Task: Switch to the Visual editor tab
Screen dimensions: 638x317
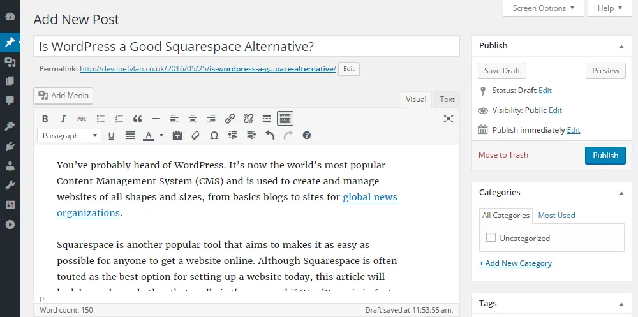Action: coord(416,100)
